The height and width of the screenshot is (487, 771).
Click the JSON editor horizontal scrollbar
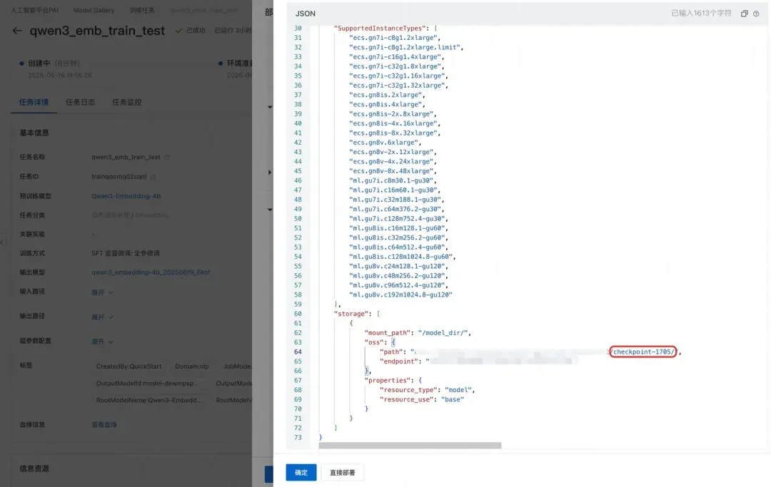tap(410, 445)
